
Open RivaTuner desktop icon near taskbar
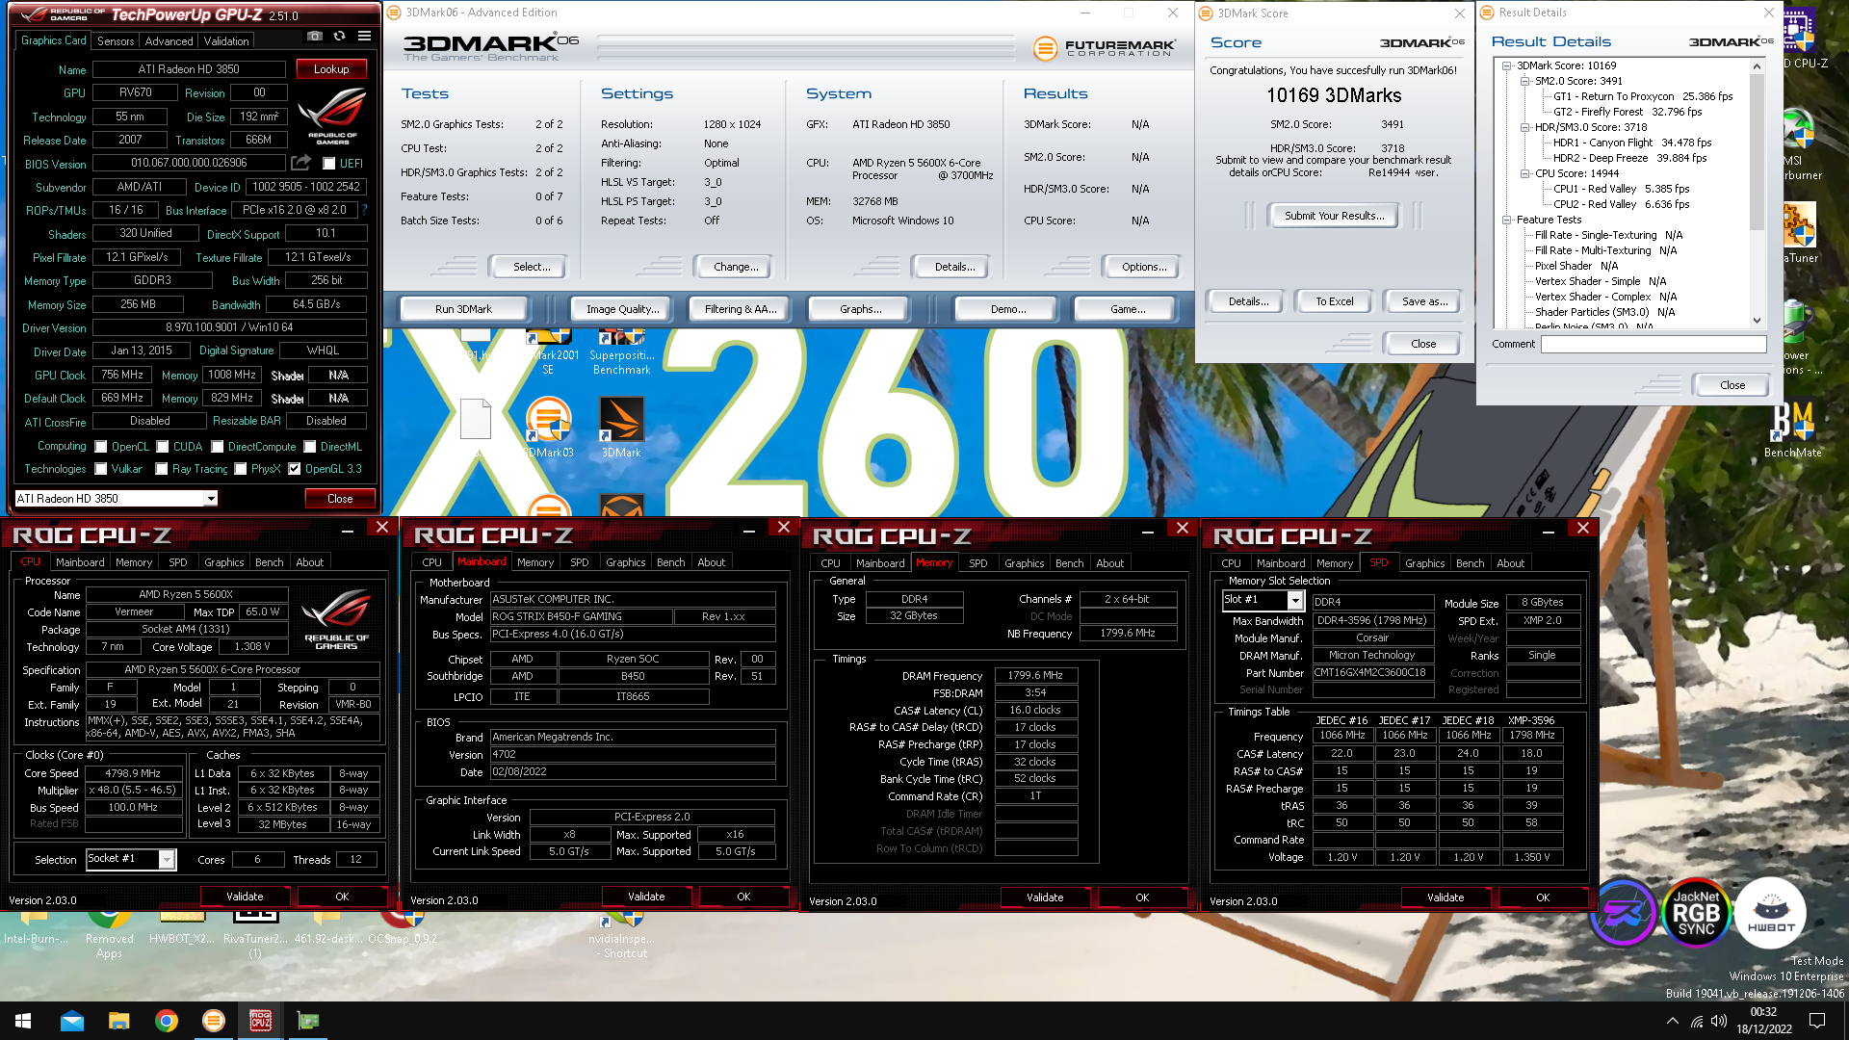tap(255, 932)
